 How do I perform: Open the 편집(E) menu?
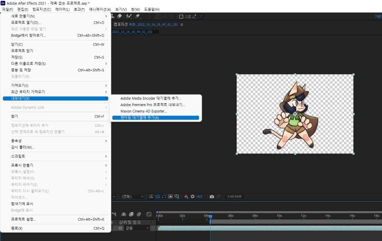point(23,9)
